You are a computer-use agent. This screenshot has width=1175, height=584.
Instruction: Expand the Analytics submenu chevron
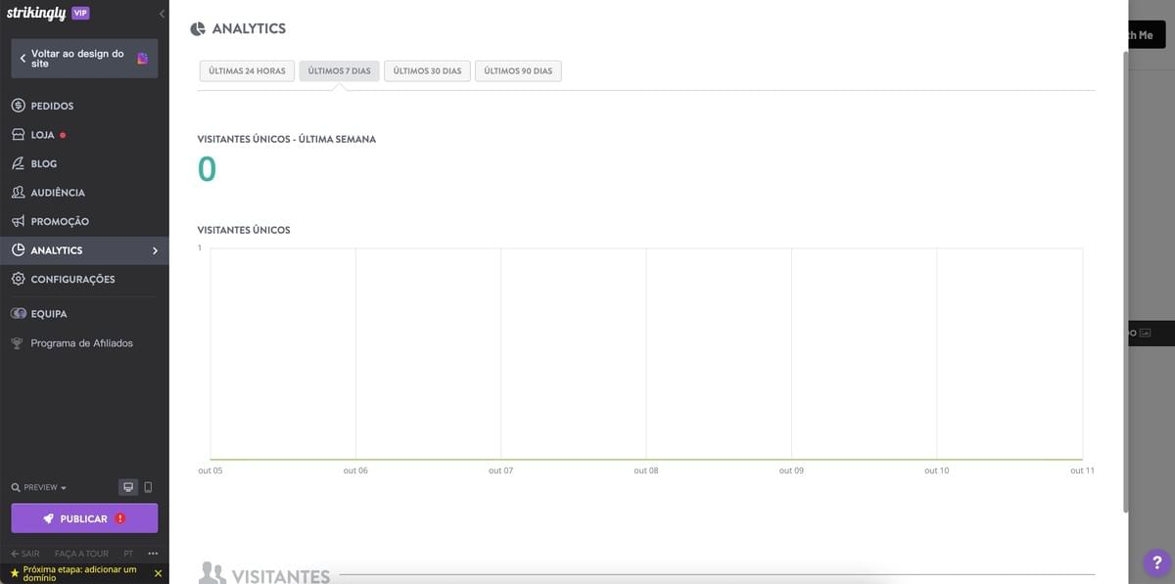pyautogui.click(x=155, y=250)
